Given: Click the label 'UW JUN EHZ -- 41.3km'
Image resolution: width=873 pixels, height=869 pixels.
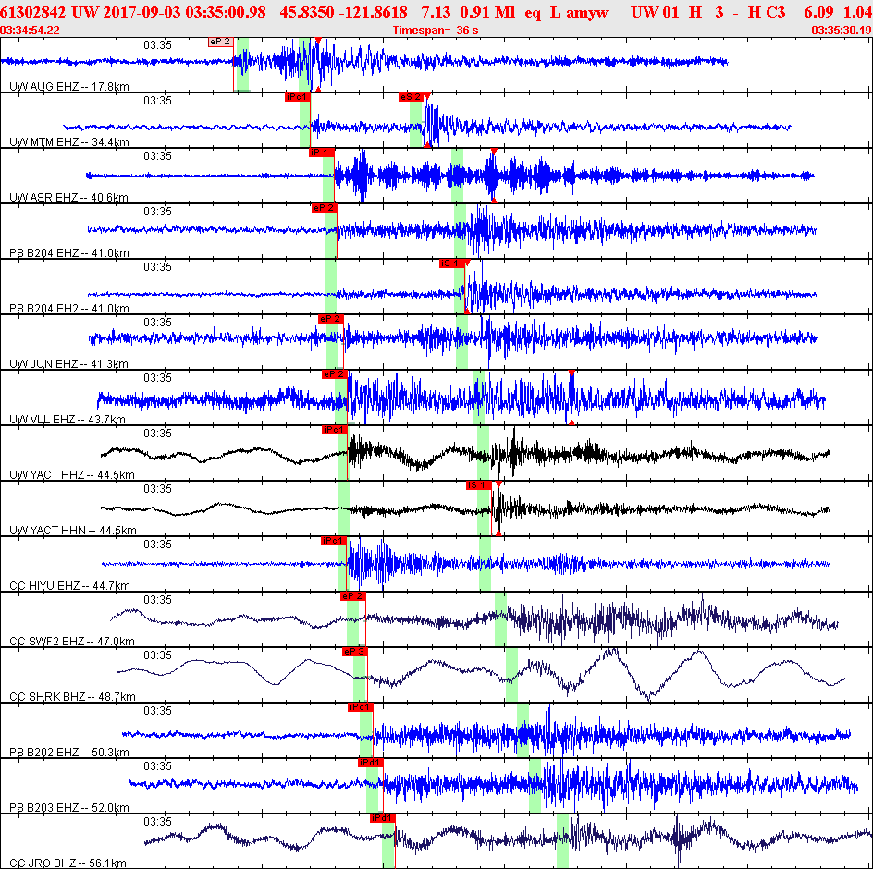Looking at the screenshot, I should tap(69, 364).
